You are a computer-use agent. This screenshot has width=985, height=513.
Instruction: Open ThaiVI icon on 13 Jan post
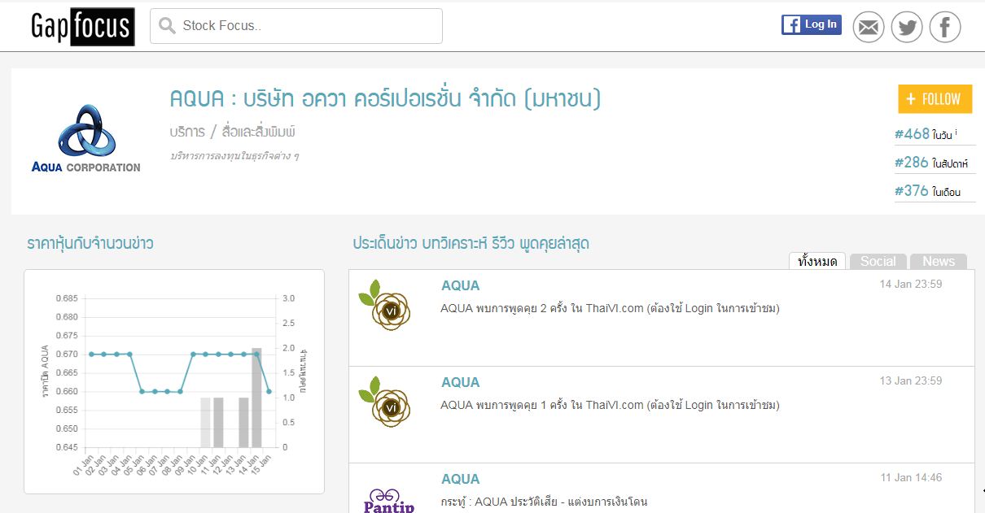386,402
